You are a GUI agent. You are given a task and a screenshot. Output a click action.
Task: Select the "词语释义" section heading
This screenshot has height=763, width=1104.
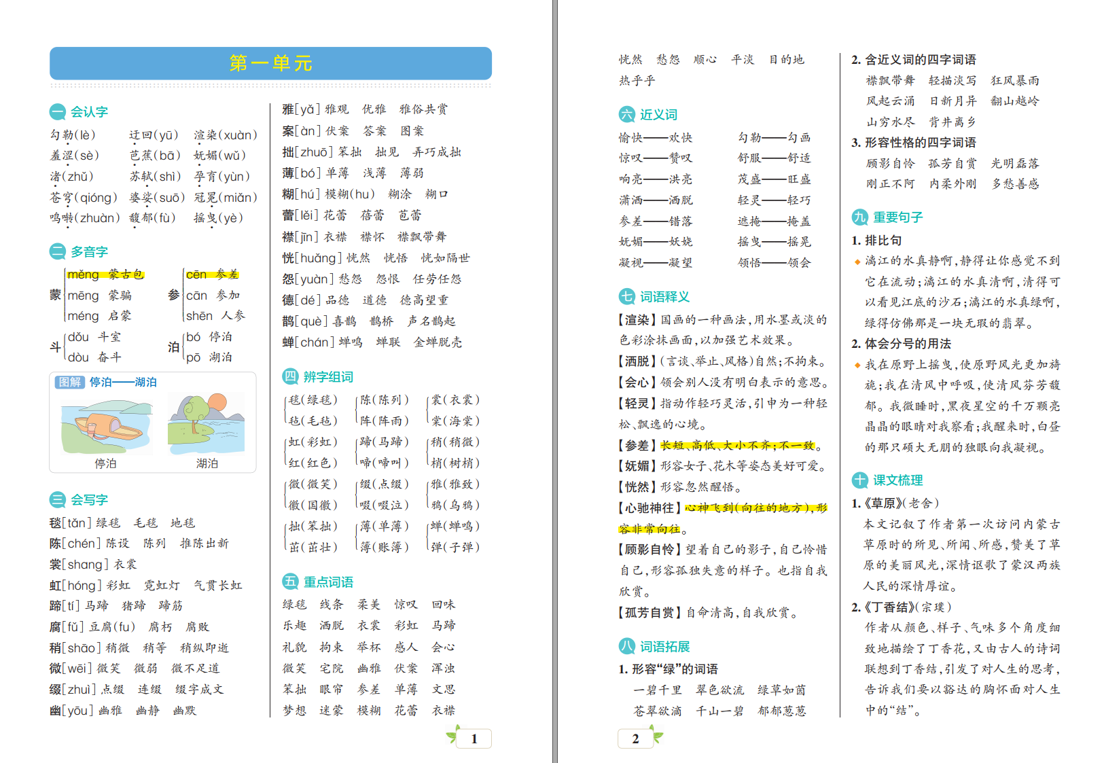[654, 297]
